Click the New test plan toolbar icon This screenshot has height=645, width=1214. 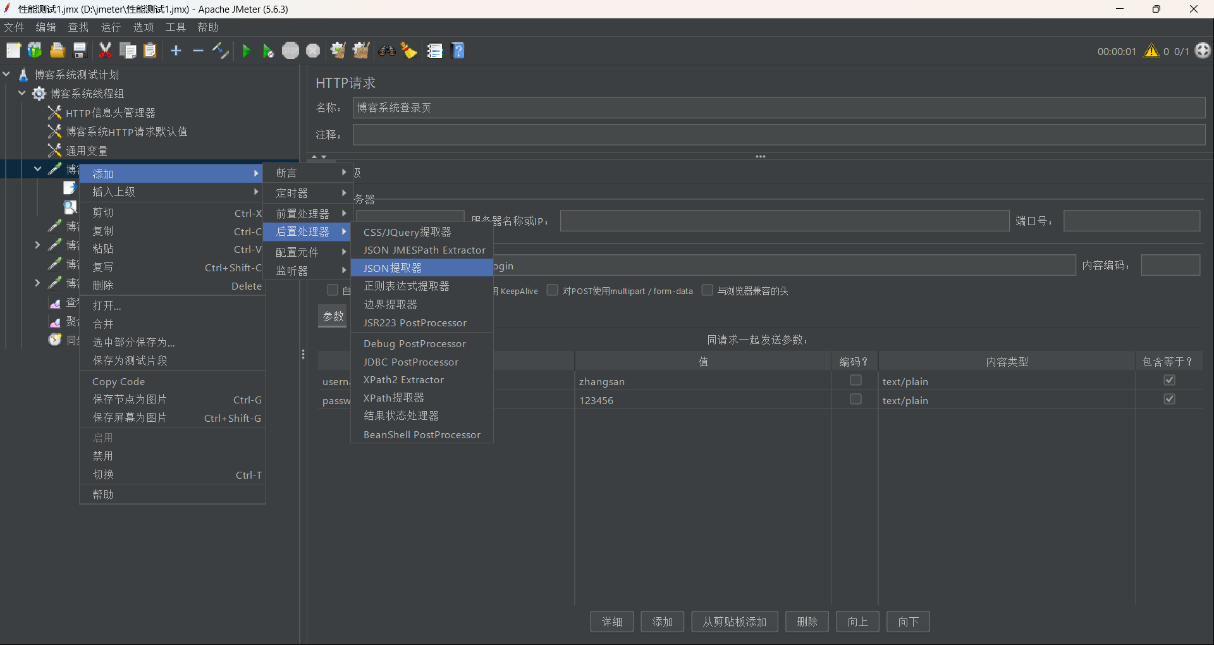click(13, 51)
